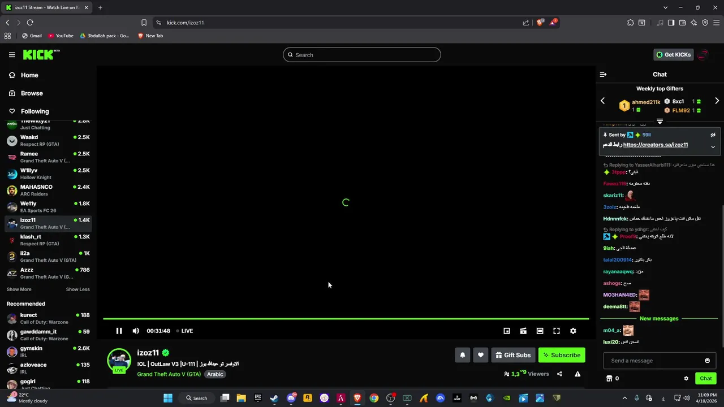Toggle browser sidebar panel
The image size is (724, 407).
[x=671, y=23]
